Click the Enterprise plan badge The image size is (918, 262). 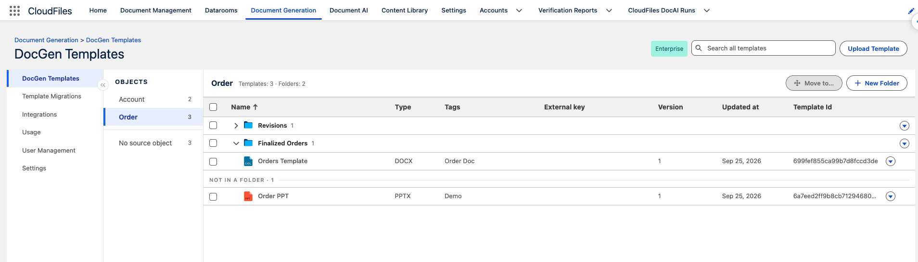coord(669,48)
